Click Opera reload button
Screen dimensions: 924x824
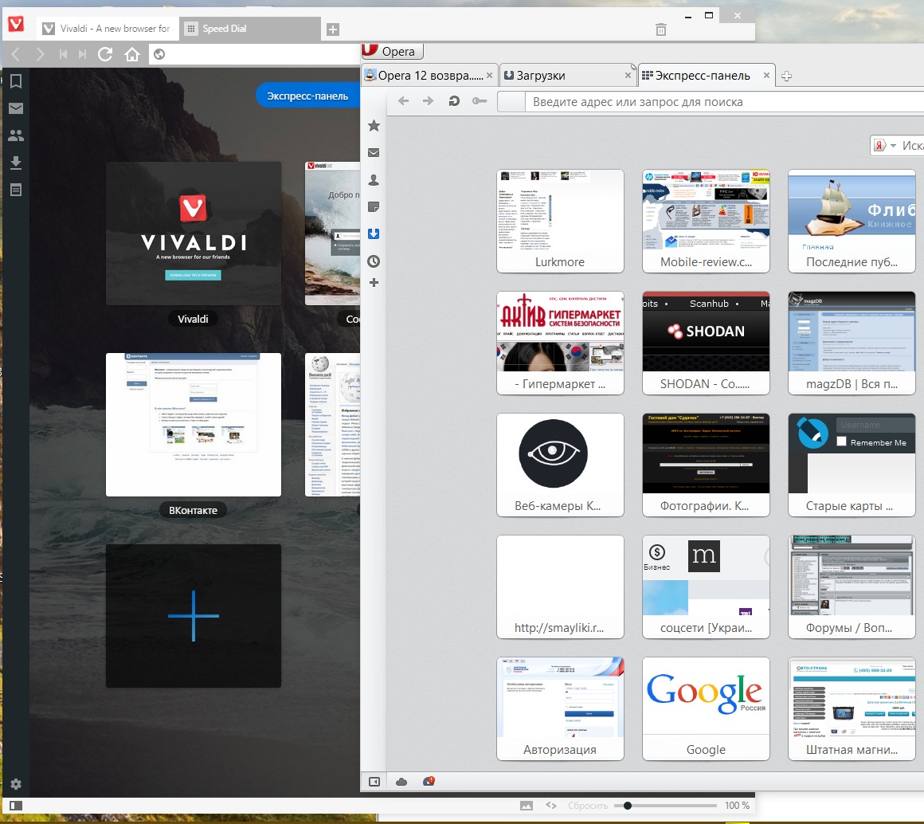[454, 101]
